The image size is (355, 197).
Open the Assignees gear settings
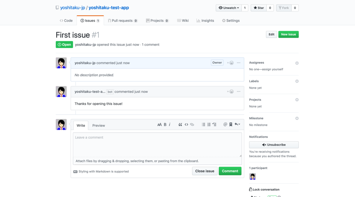[297, 63]
